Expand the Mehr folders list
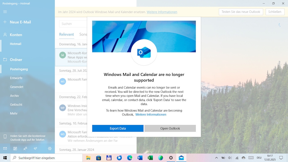 [x=14, y=114]
